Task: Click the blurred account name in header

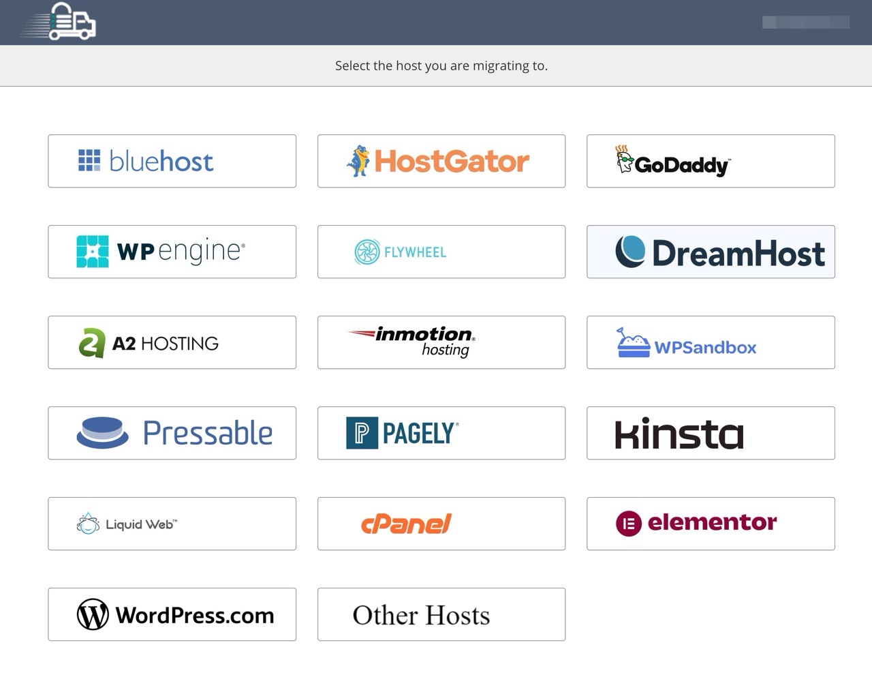Action: point(806,22)
